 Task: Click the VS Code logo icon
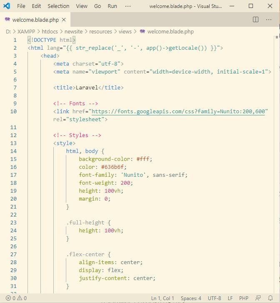tap(7, 6)
